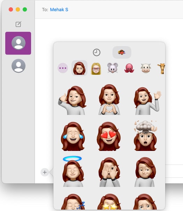This screenshot has height=211, width=183.
Task: Select the highlighted purple conversation
Action: point(18,43)
